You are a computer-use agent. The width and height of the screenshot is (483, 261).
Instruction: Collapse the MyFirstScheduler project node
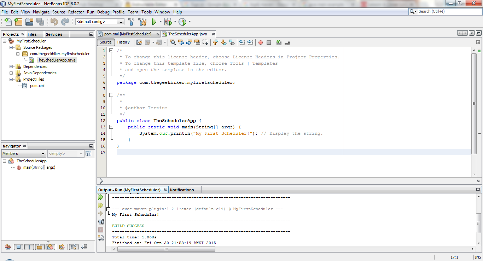(5, 41)
